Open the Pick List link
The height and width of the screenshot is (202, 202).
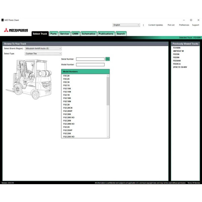[171, 25]
